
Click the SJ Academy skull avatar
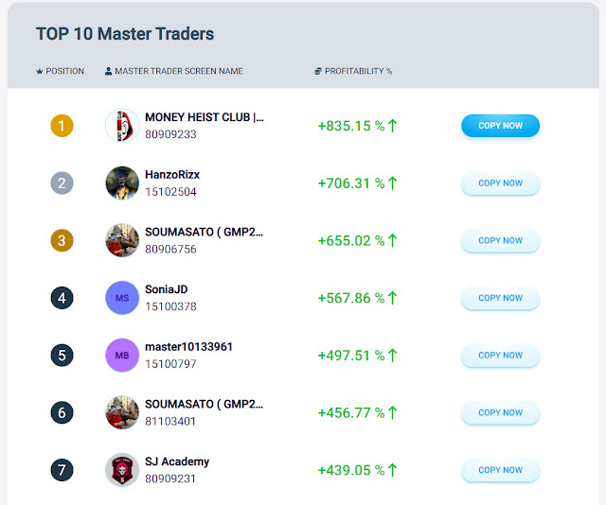pos(122,470)
